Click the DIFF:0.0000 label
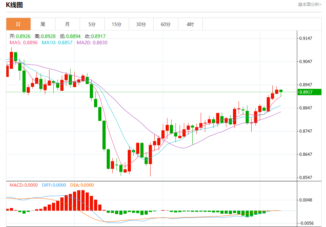Screen dimensions: 326x227 pyautogui.click(x=54, y=185)
